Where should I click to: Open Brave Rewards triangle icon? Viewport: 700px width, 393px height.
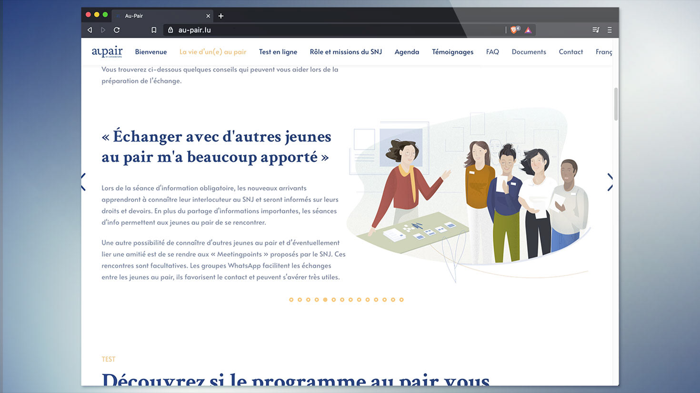(x=528, y=30)
